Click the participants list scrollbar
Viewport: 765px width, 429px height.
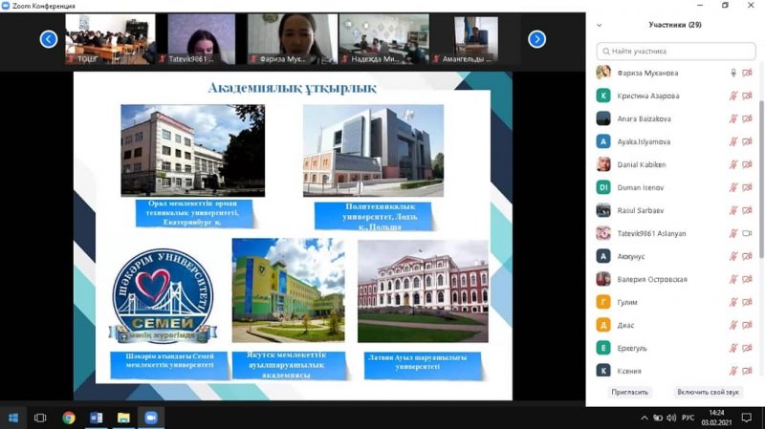[x=761, y=180]
